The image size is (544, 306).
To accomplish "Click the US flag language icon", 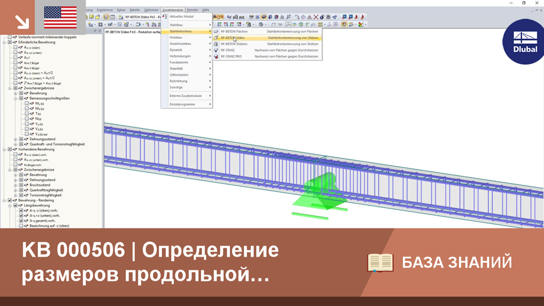I will point(61,18).
